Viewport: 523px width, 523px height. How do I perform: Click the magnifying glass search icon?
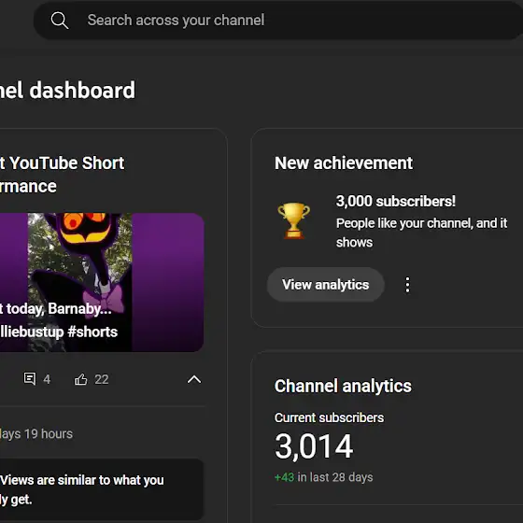(x=60, y=21)
